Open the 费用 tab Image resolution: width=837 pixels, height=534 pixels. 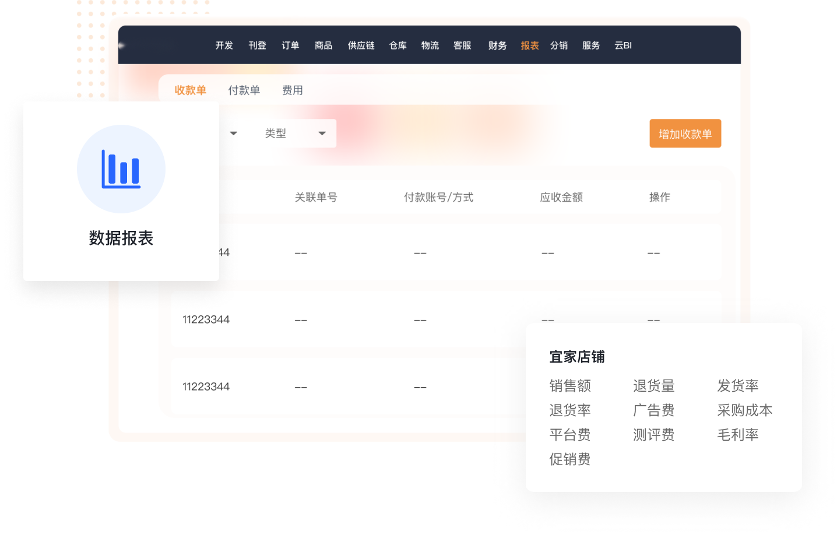292,90
